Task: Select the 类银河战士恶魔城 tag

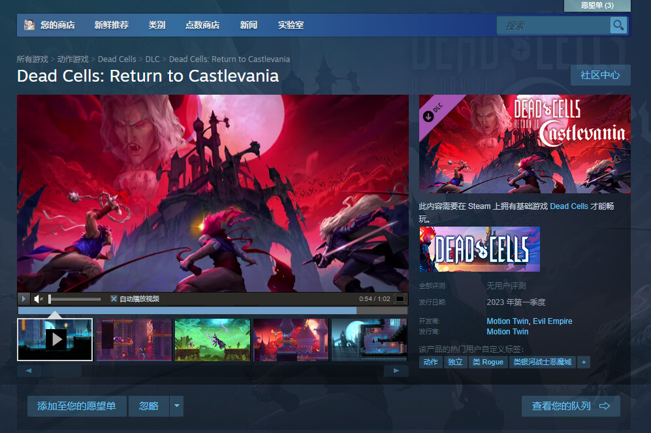Action: click(x=542, y=362)
